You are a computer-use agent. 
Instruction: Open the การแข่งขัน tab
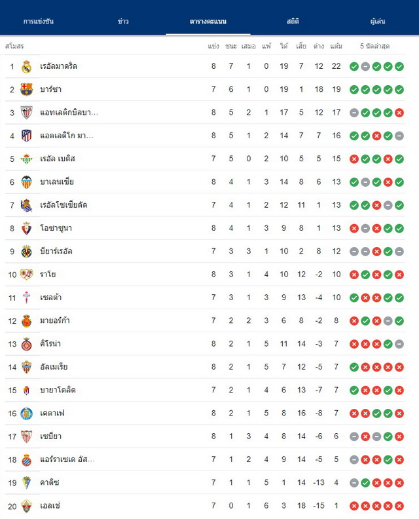[x=39, y=21]
